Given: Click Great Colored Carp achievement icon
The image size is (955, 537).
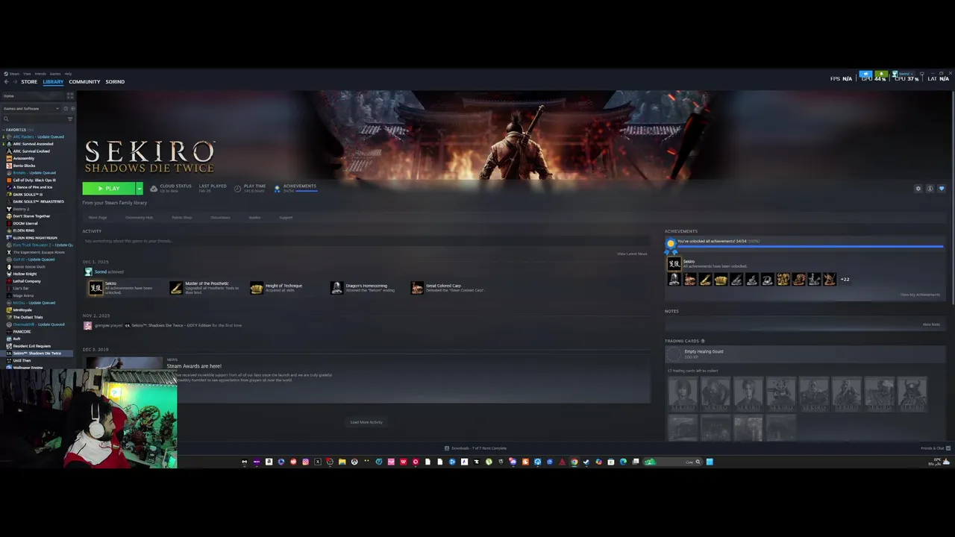Looking at the screenshot, I should 417,288.
